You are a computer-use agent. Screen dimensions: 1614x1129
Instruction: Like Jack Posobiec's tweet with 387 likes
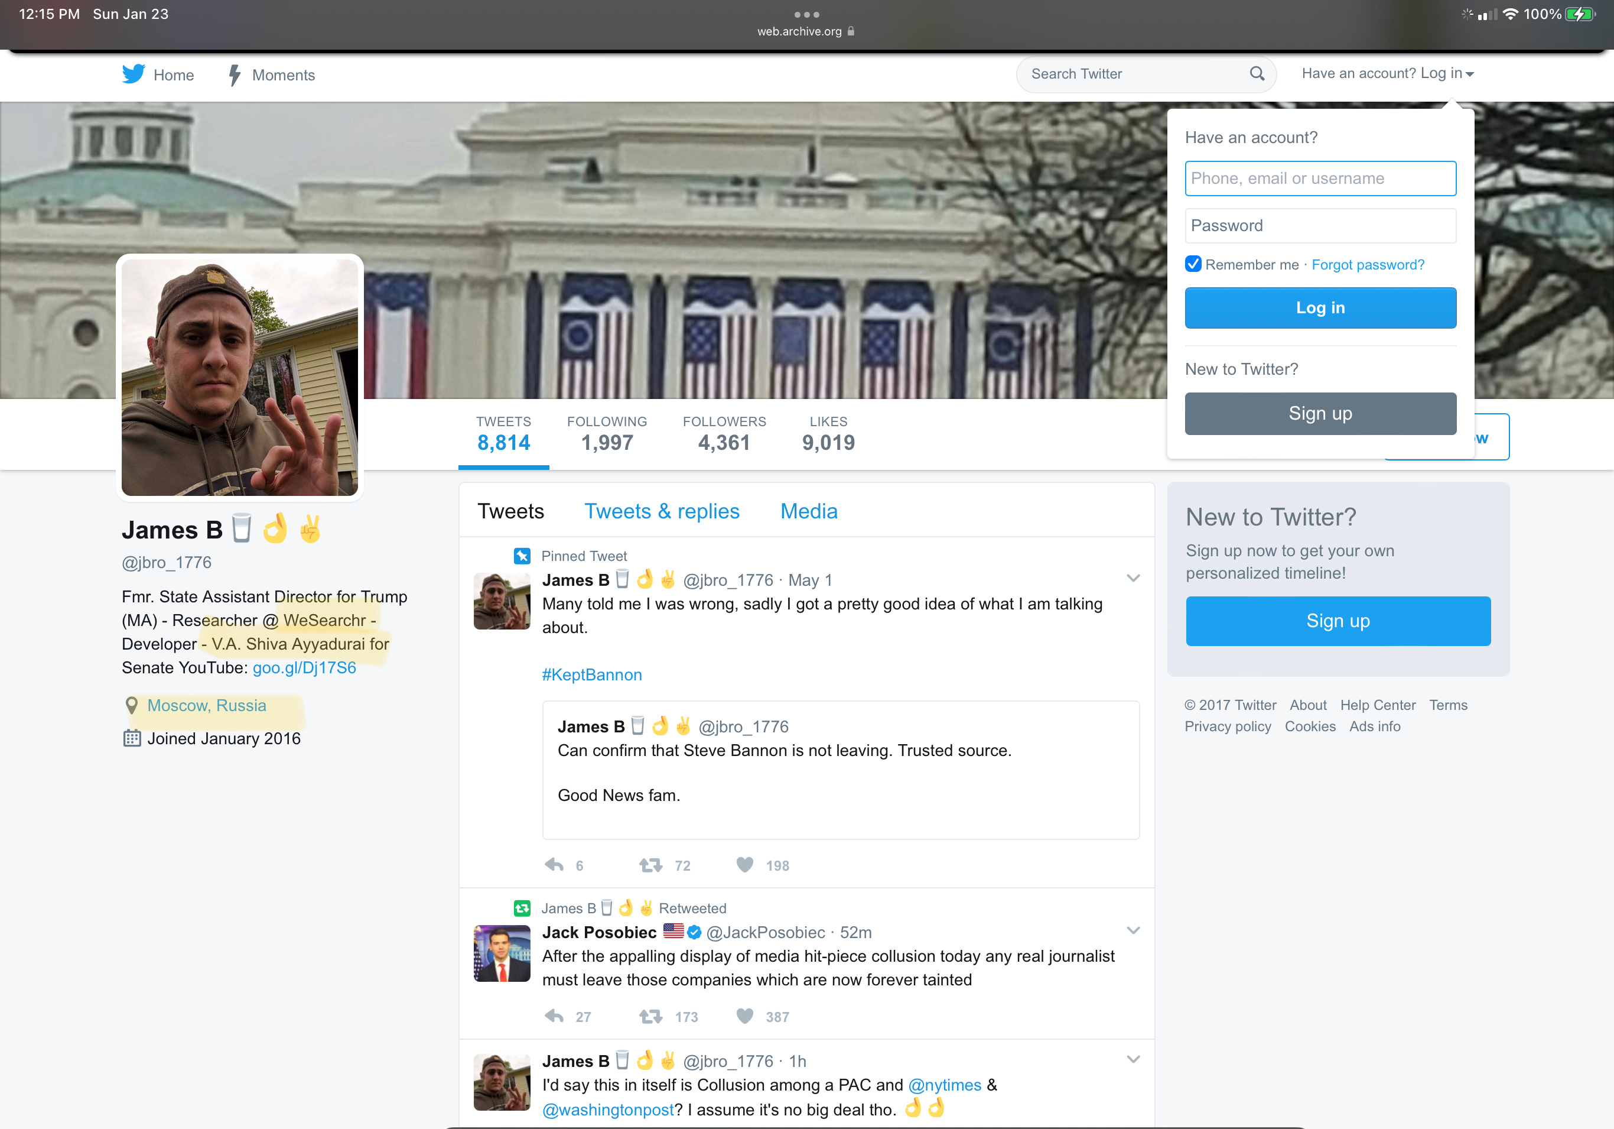744,1016
